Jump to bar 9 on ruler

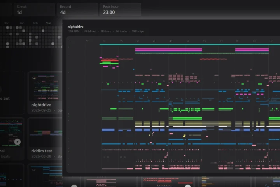coord(87,41)
